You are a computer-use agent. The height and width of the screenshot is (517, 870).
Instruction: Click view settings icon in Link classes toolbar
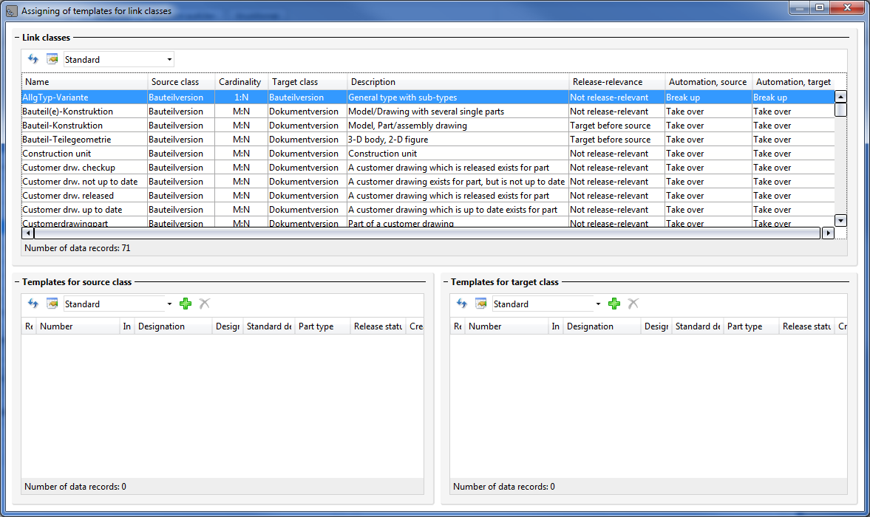52,59
